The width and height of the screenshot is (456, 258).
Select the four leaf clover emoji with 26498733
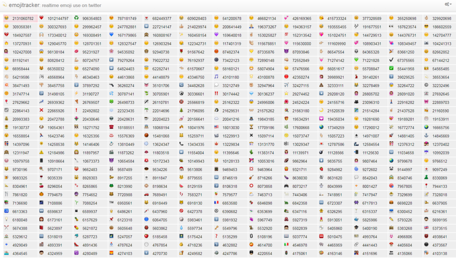(x=111, y=102)
